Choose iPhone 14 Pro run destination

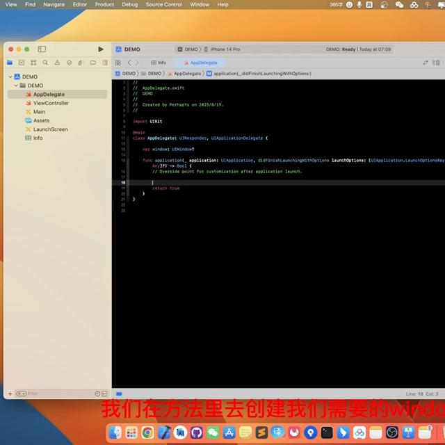[x=222, y=49]
